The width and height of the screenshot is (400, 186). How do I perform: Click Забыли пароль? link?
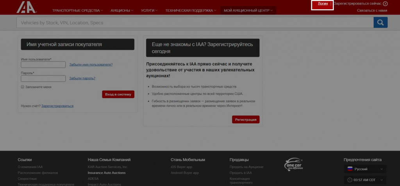click(x=82, y=78)
